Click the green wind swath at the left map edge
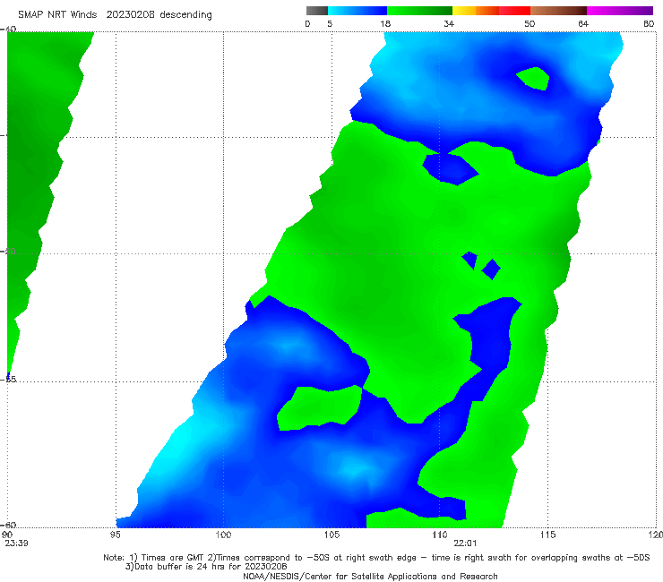The height and width of the screenshot is (582, 663). (x=38, y=169)
